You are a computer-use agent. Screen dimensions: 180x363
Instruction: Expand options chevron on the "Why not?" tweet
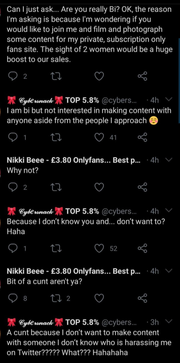pyautogui.click(x=169, y=160)
